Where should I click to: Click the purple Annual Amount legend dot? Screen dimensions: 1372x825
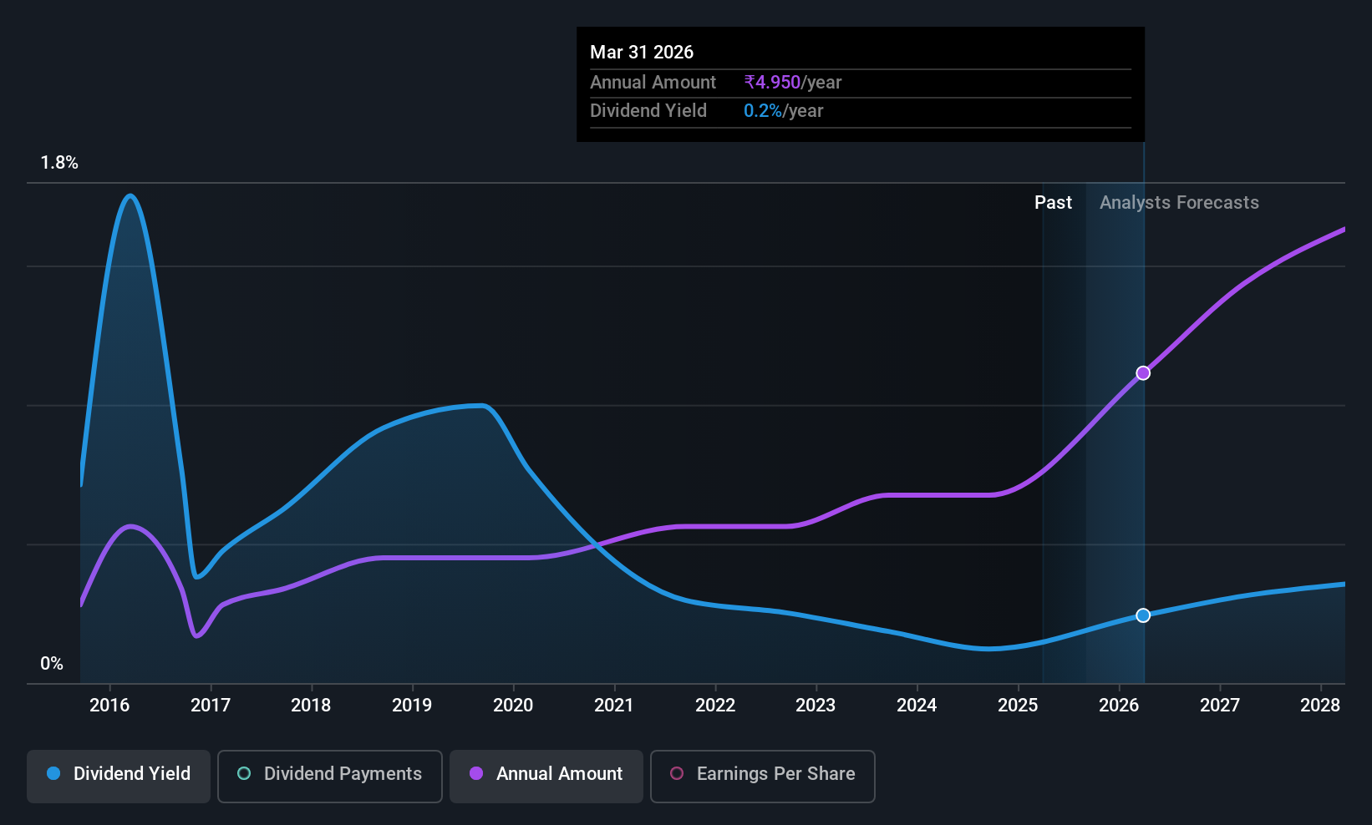(476, 773)
